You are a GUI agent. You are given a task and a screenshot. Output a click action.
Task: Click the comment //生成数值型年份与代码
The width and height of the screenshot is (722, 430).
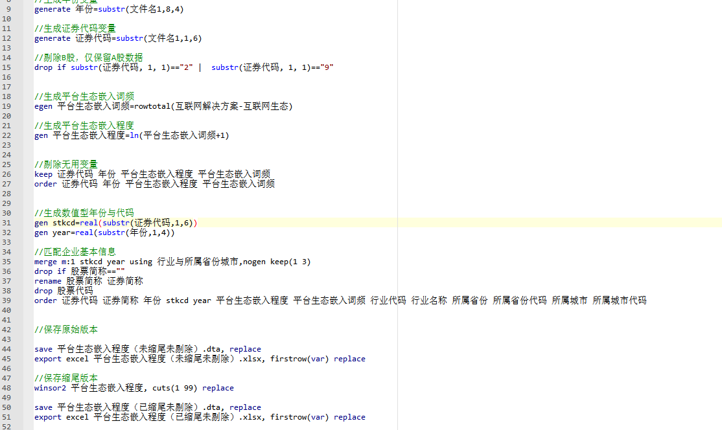[x=84, y=213]
